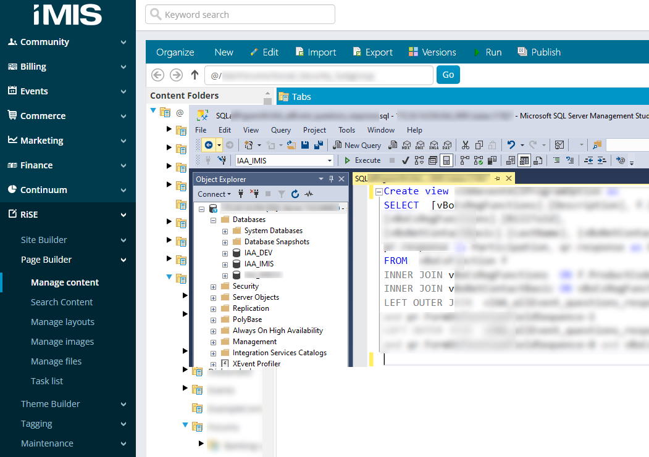Open the IAA_IMIS database dropdown
Image resolution: width=649 pixels, height=457 pixels.
point(330,160)
